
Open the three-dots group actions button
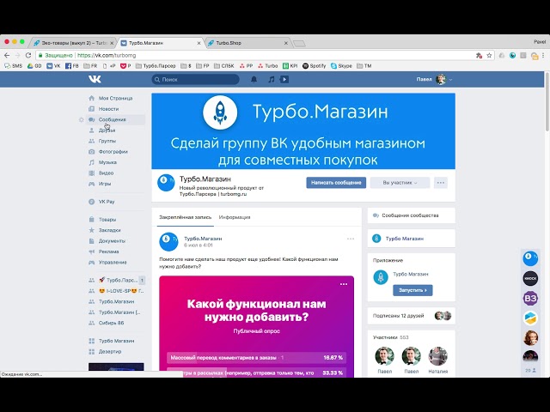[441, 183]
